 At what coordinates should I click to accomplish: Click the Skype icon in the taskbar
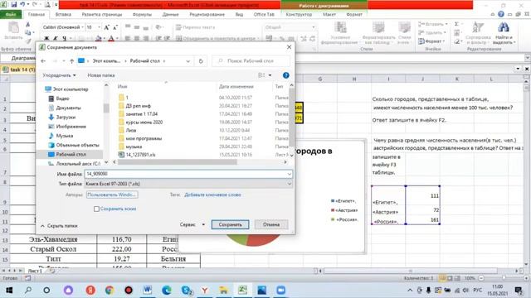click(x=187, y=291)
